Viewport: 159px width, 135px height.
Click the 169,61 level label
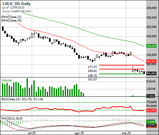(92, 71)
